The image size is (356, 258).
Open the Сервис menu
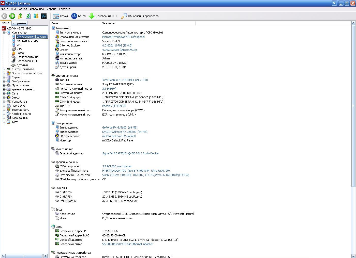point(51,9)
